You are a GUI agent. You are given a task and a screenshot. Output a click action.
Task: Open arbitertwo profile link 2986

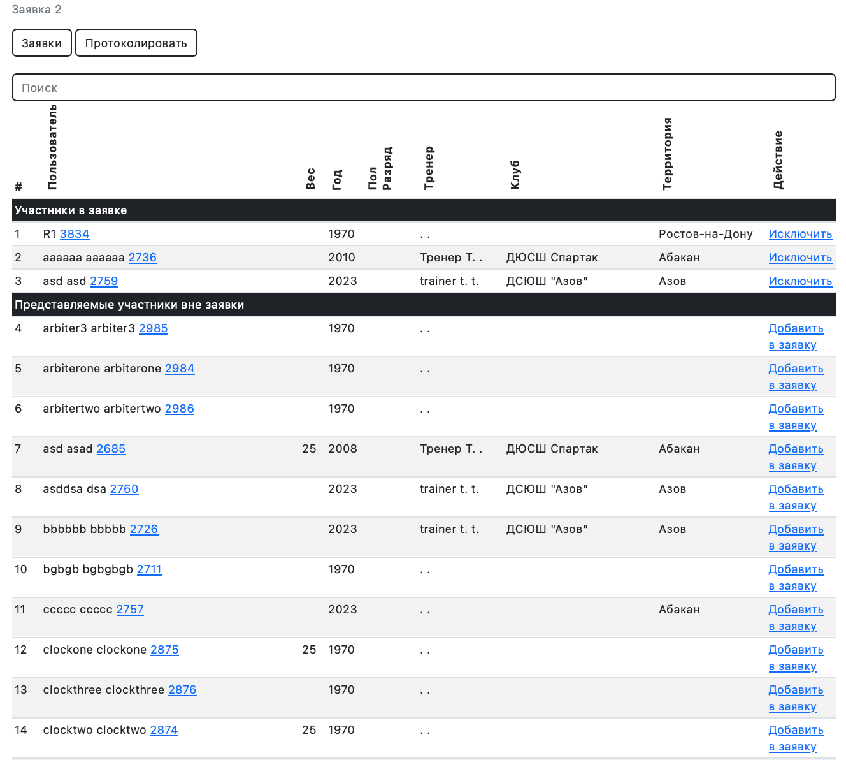(x=180, y=409)
